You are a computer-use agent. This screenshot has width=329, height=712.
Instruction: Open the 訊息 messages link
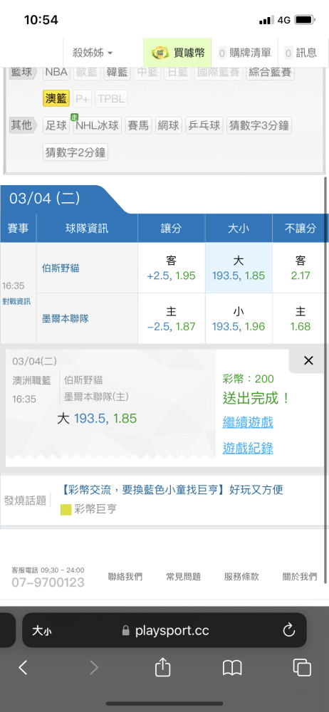click(x=301, y=53)
